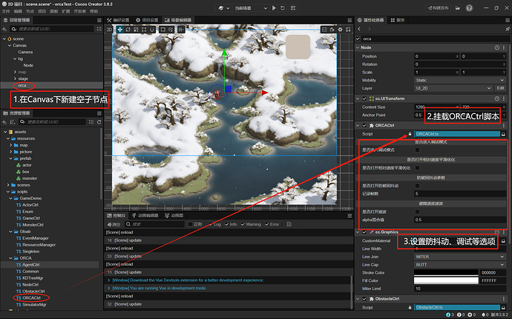Select the rotate gizmo tool in scene toolbar
This screenshot has height=319, width=512.
click(128, 30)
